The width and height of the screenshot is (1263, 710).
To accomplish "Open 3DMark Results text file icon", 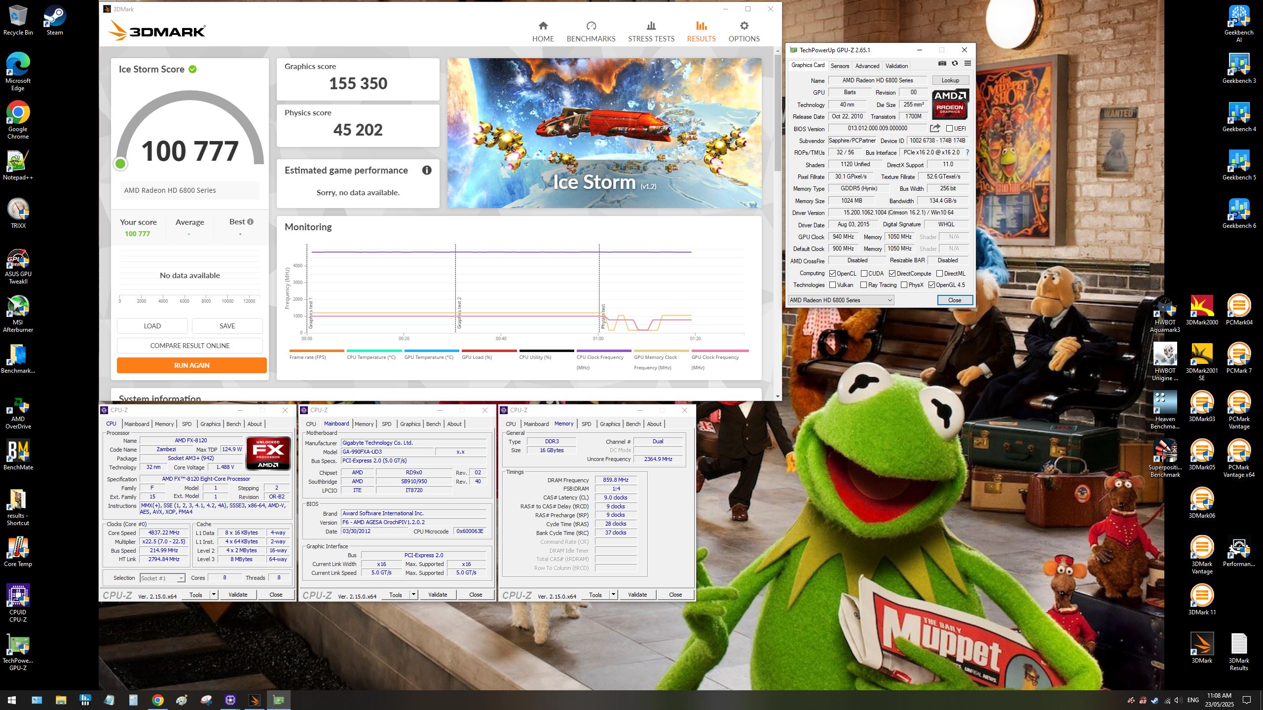I will click(x=1239, y=651).
